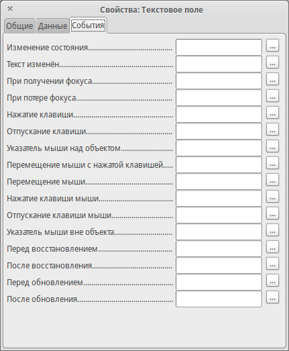Close the Свойства: Текстовое поле dialog

(x=10, y=9)
